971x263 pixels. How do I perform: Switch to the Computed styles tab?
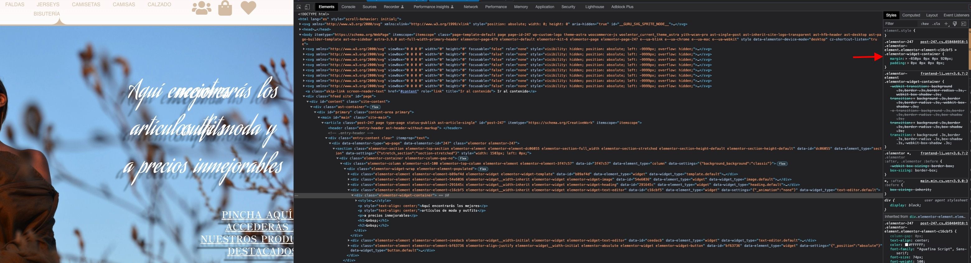tap(911, 15)
